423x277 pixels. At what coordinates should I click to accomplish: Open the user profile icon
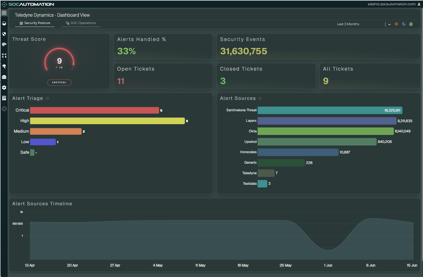(419, 4)
